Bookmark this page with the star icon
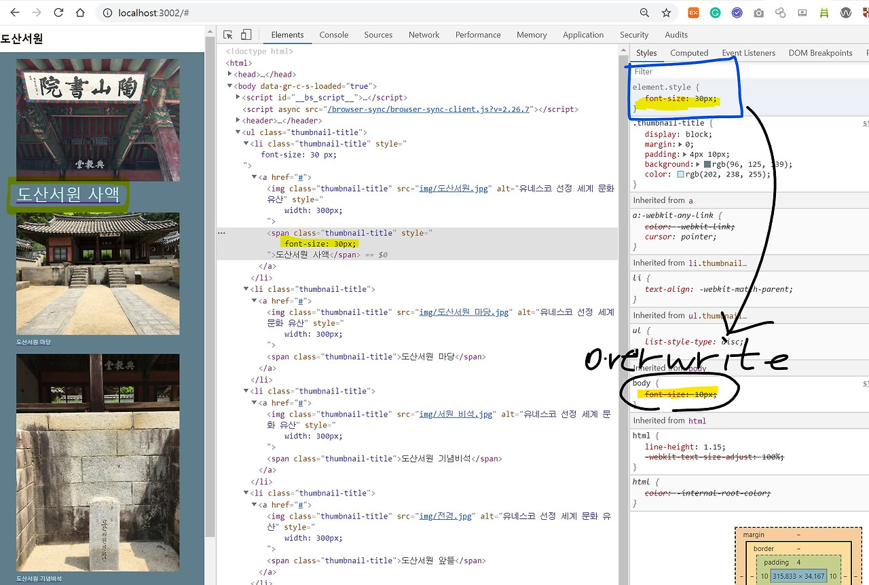This screenshot has height=585, width=869. [x=667, y=13]
